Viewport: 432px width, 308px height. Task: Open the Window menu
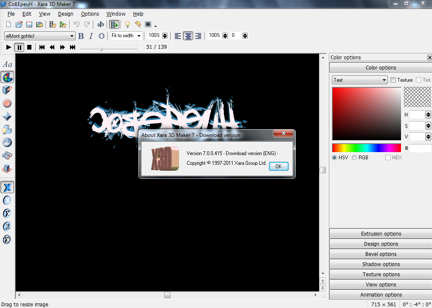pyautogui.click(x=116, y=14)
